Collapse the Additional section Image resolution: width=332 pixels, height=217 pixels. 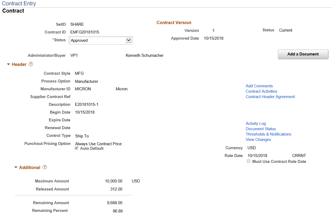click(16, 167)
